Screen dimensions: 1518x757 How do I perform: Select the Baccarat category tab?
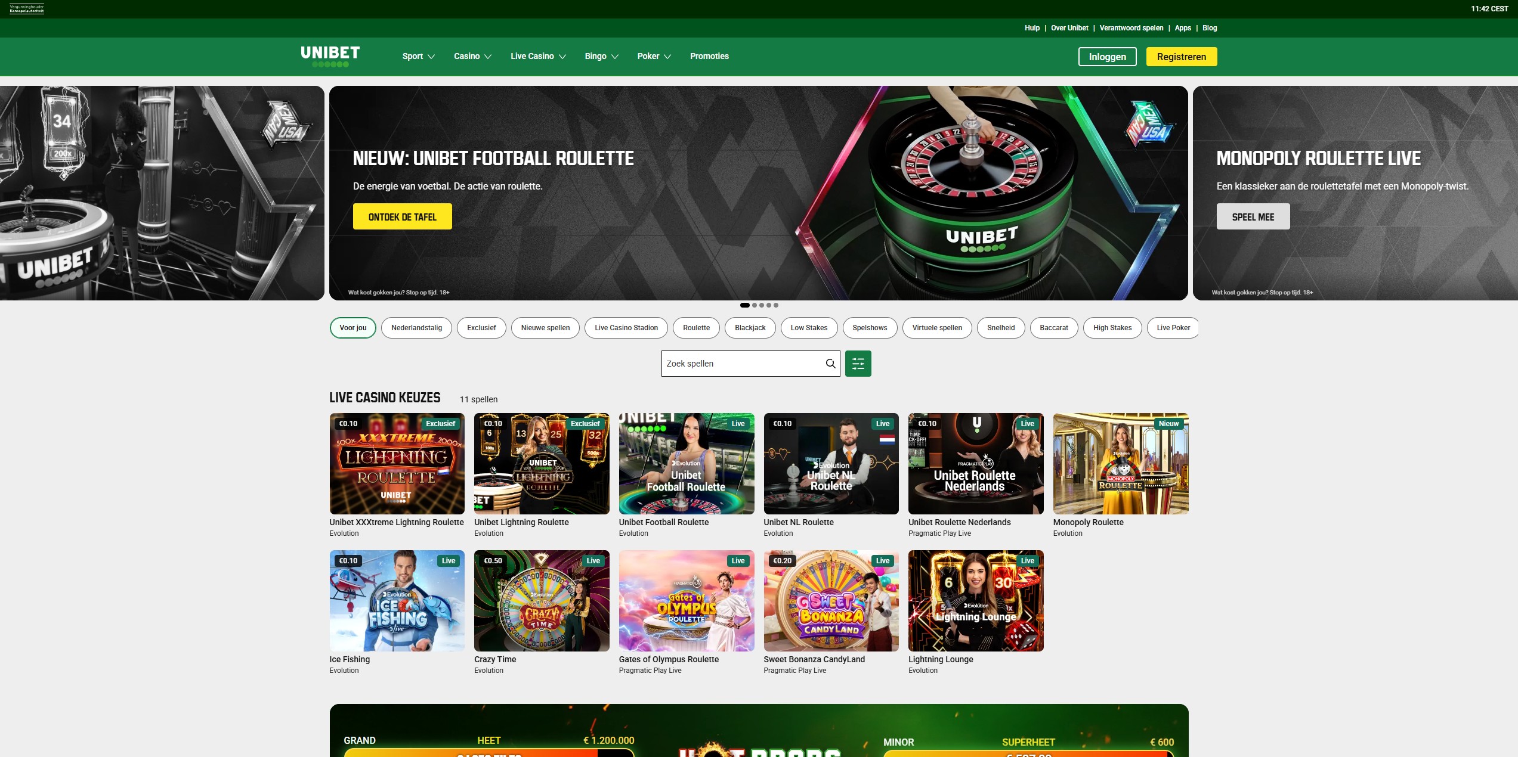(1053, 328)
